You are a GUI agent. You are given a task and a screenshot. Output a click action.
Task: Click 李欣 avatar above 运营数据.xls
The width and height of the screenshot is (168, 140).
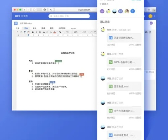(x=103, y=78)
